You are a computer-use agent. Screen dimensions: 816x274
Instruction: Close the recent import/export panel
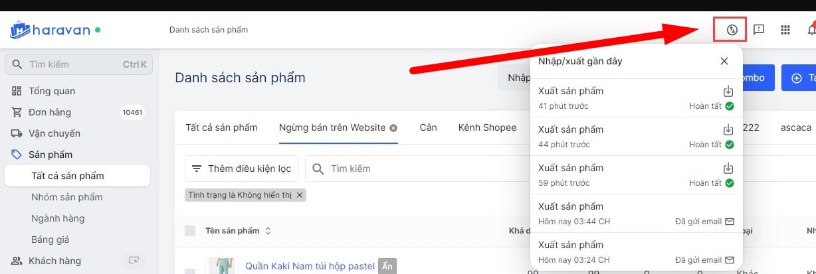724,61
